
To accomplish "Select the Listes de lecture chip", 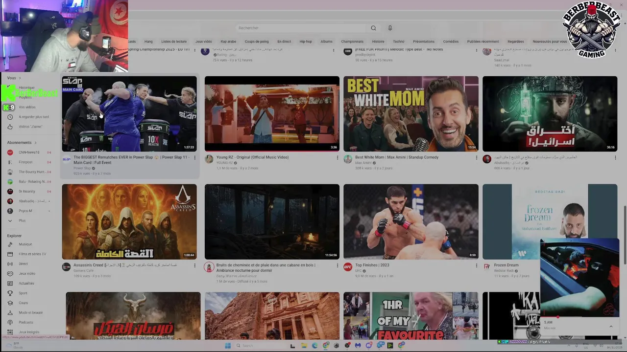I will click(x=174, y=42).
